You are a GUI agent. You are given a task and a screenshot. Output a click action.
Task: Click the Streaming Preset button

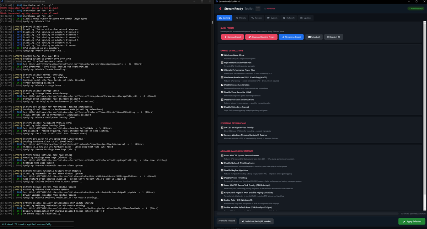coord(291,37)
